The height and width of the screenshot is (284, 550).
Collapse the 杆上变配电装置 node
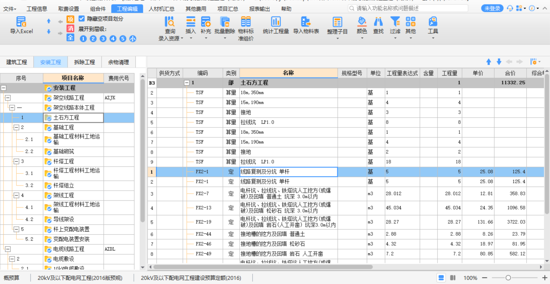pos(16,229)
